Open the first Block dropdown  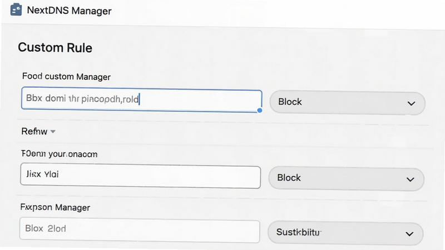click(x=347, y=103)
